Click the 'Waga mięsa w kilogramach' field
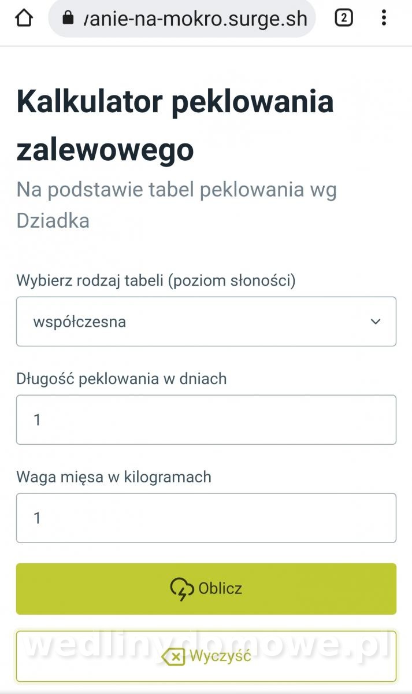Viewport: 412px width, 694px height. [x=206, y=518]
